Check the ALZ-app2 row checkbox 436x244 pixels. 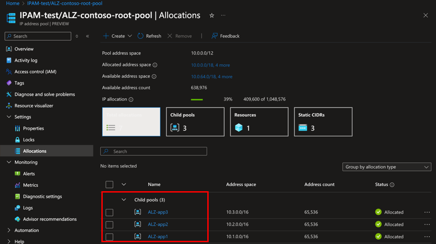coord(109,224)
